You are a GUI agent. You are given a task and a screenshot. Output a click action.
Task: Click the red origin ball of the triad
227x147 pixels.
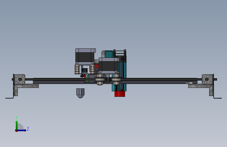16,131
